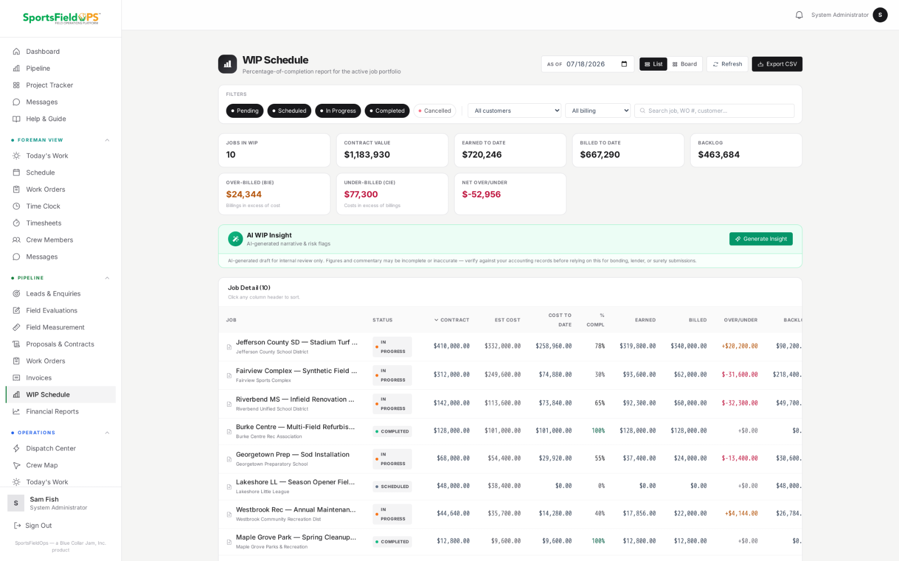This screenshot has height=561, width=899.
Task: Open Financial Reports in the sidebar
Action: pyautogui.click(x=61, y=412)
